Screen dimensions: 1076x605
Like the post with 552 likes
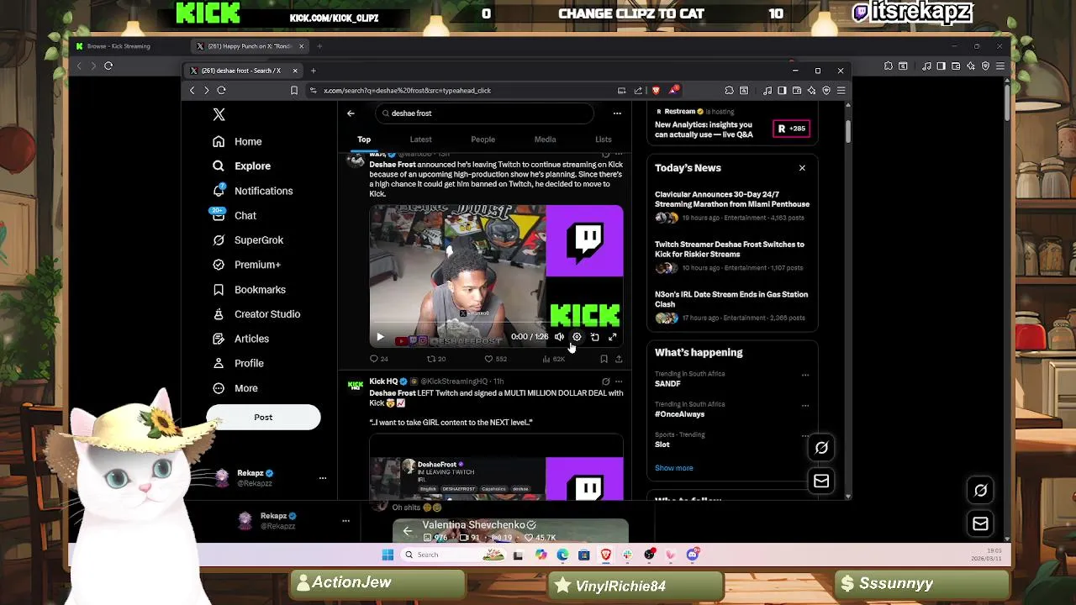coord(495,359)
